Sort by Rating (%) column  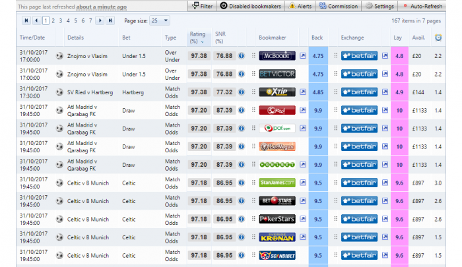[197, 38]
